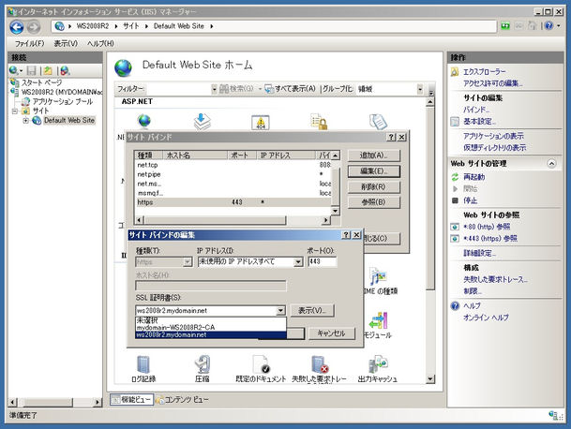The width and height of the screenshot is (571, 429).
Task: Open the フィルター dropdown arrow
Action: (x=214, y=89)
